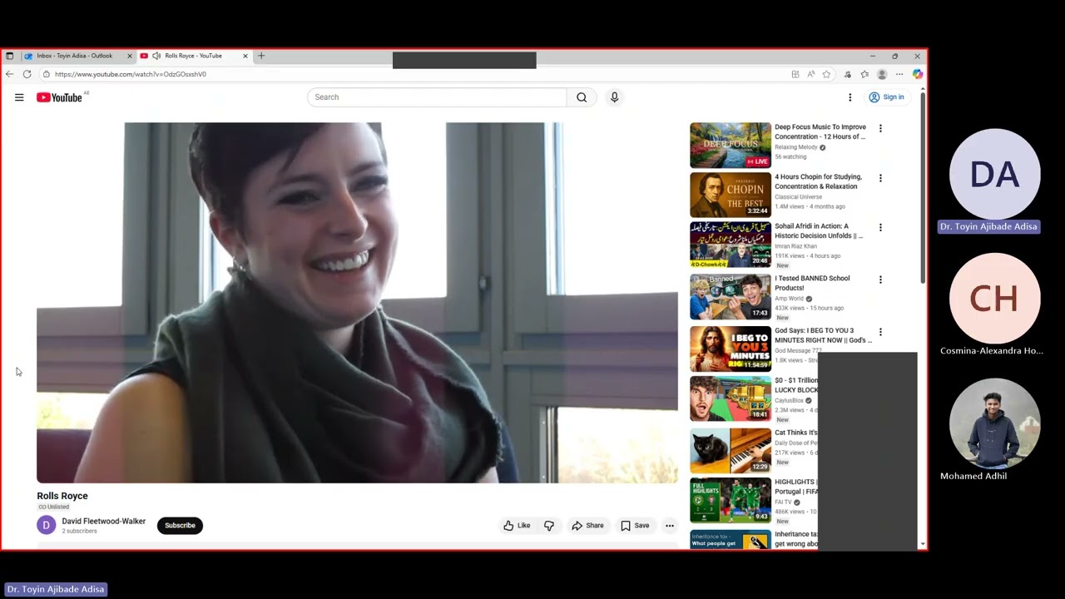
Task: Select Dr. Toyin Ajibade Adisa participant avatar
Action: click(x=994, y=174)
